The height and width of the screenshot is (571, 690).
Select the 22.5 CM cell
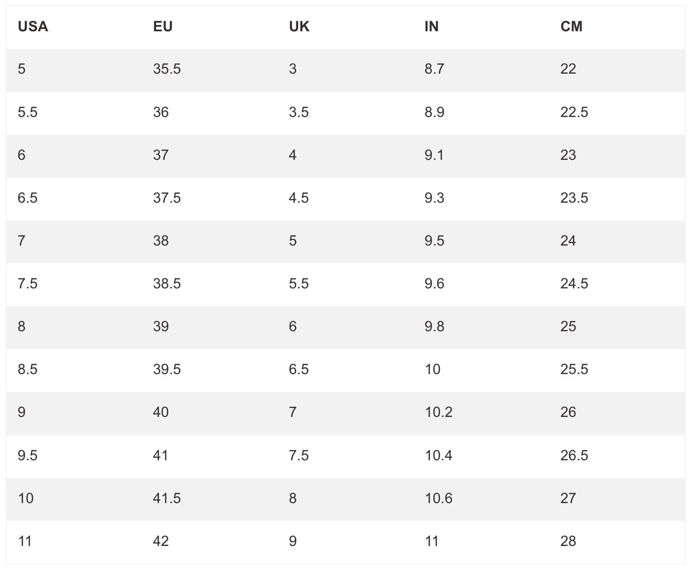point(574,112)
